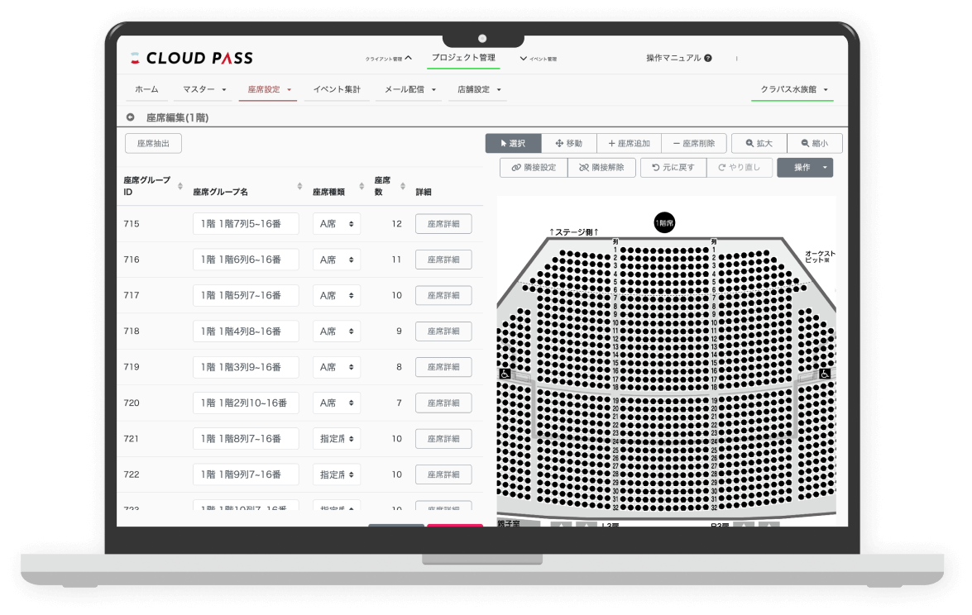Activate the 移動 move tool
This screenshot has width=972, height=615.
(569, 143)
